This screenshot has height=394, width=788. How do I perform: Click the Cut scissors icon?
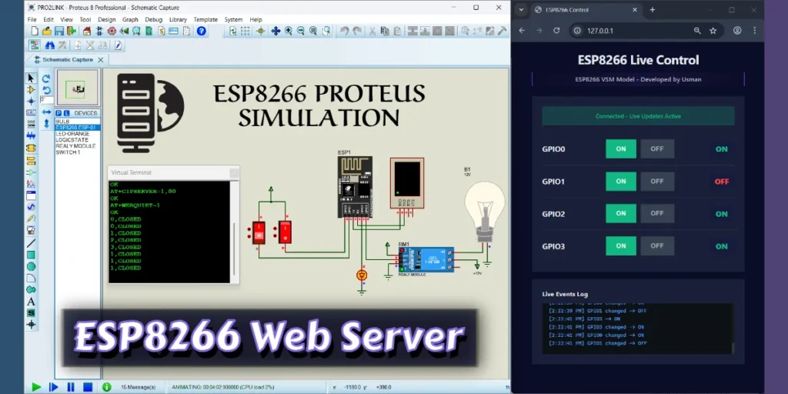click(x=372, y=31)
